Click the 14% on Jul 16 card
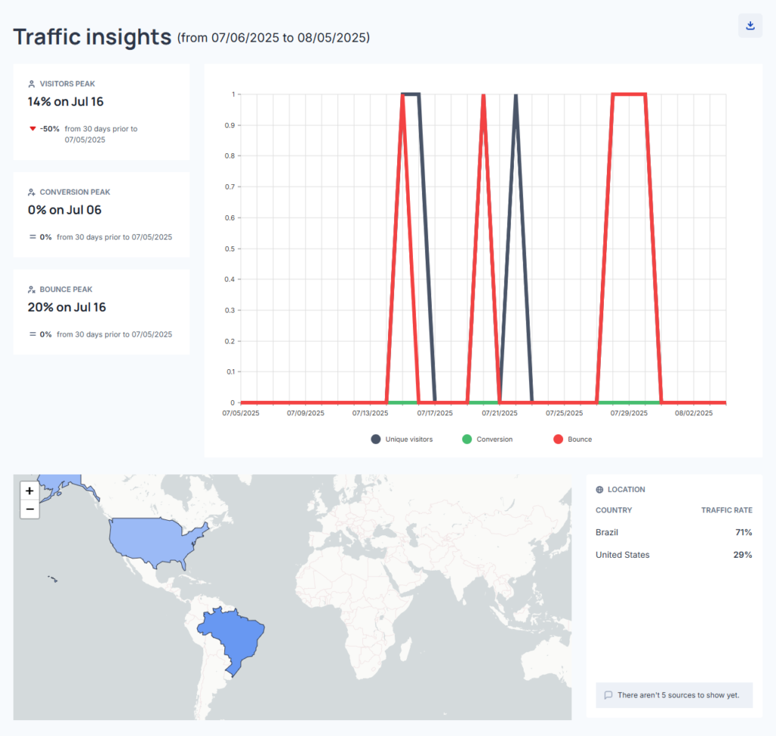The image size is (776, 736). click(102, 111)
